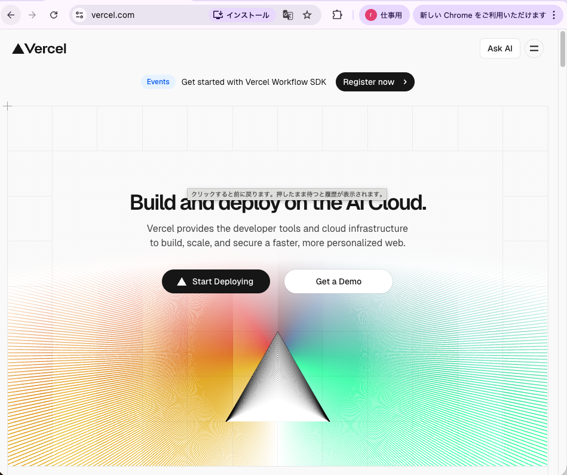Click the インストール app install button
The image size is (567, 475).
point(242,15)
